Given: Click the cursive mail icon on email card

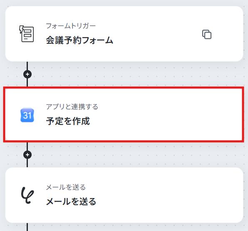Looking at the screenshot, I should pyautogui.click(x=27, y=195).
